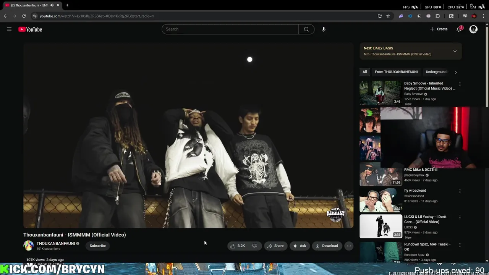This screenshot has height=275, width=489.
Task: Click '107K views 3 days ago' text
Action: pos(45,260)
